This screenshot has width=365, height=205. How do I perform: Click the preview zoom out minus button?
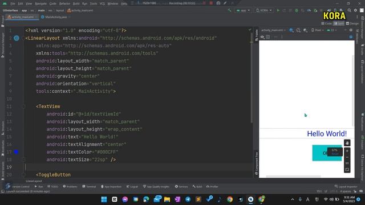point(347,157)
